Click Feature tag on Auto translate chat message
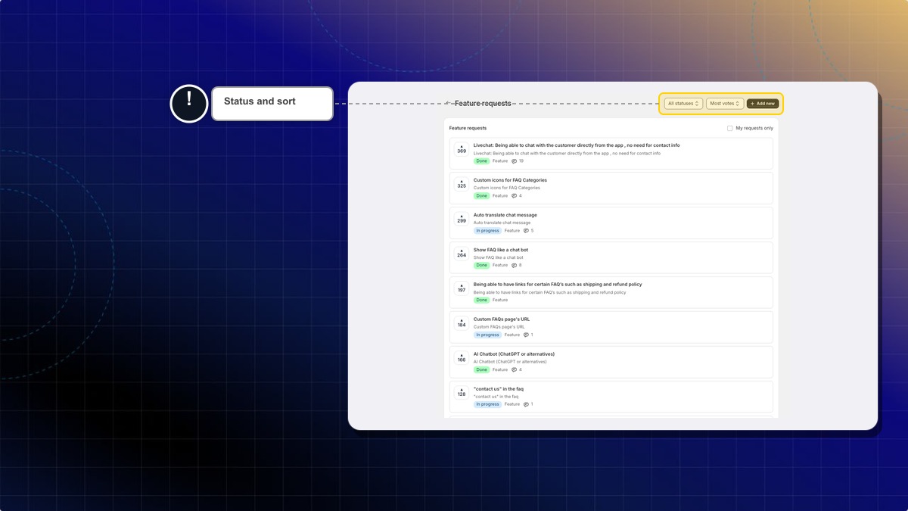 pyautogui.click(x=512, y=231)
